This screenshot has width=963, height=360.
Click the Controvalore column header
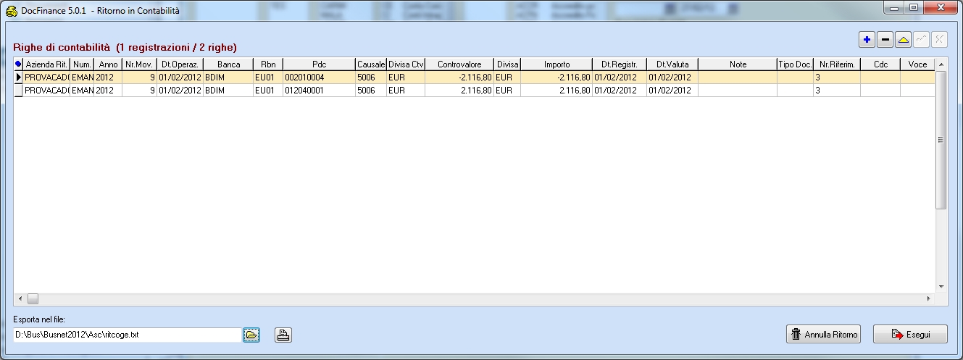(459, 64)
